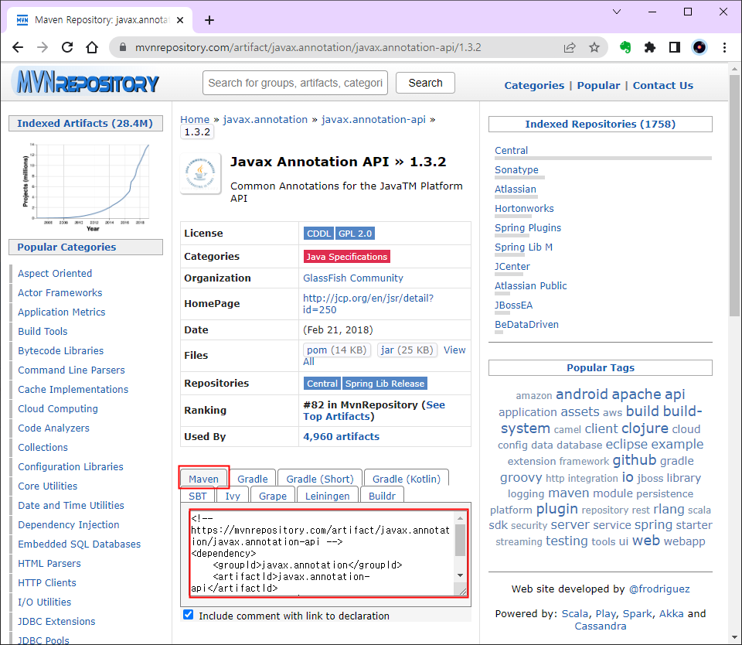Click the snippet scrollbar down arrow
This screenshot has width=742, height=645.
coord(460,575)
